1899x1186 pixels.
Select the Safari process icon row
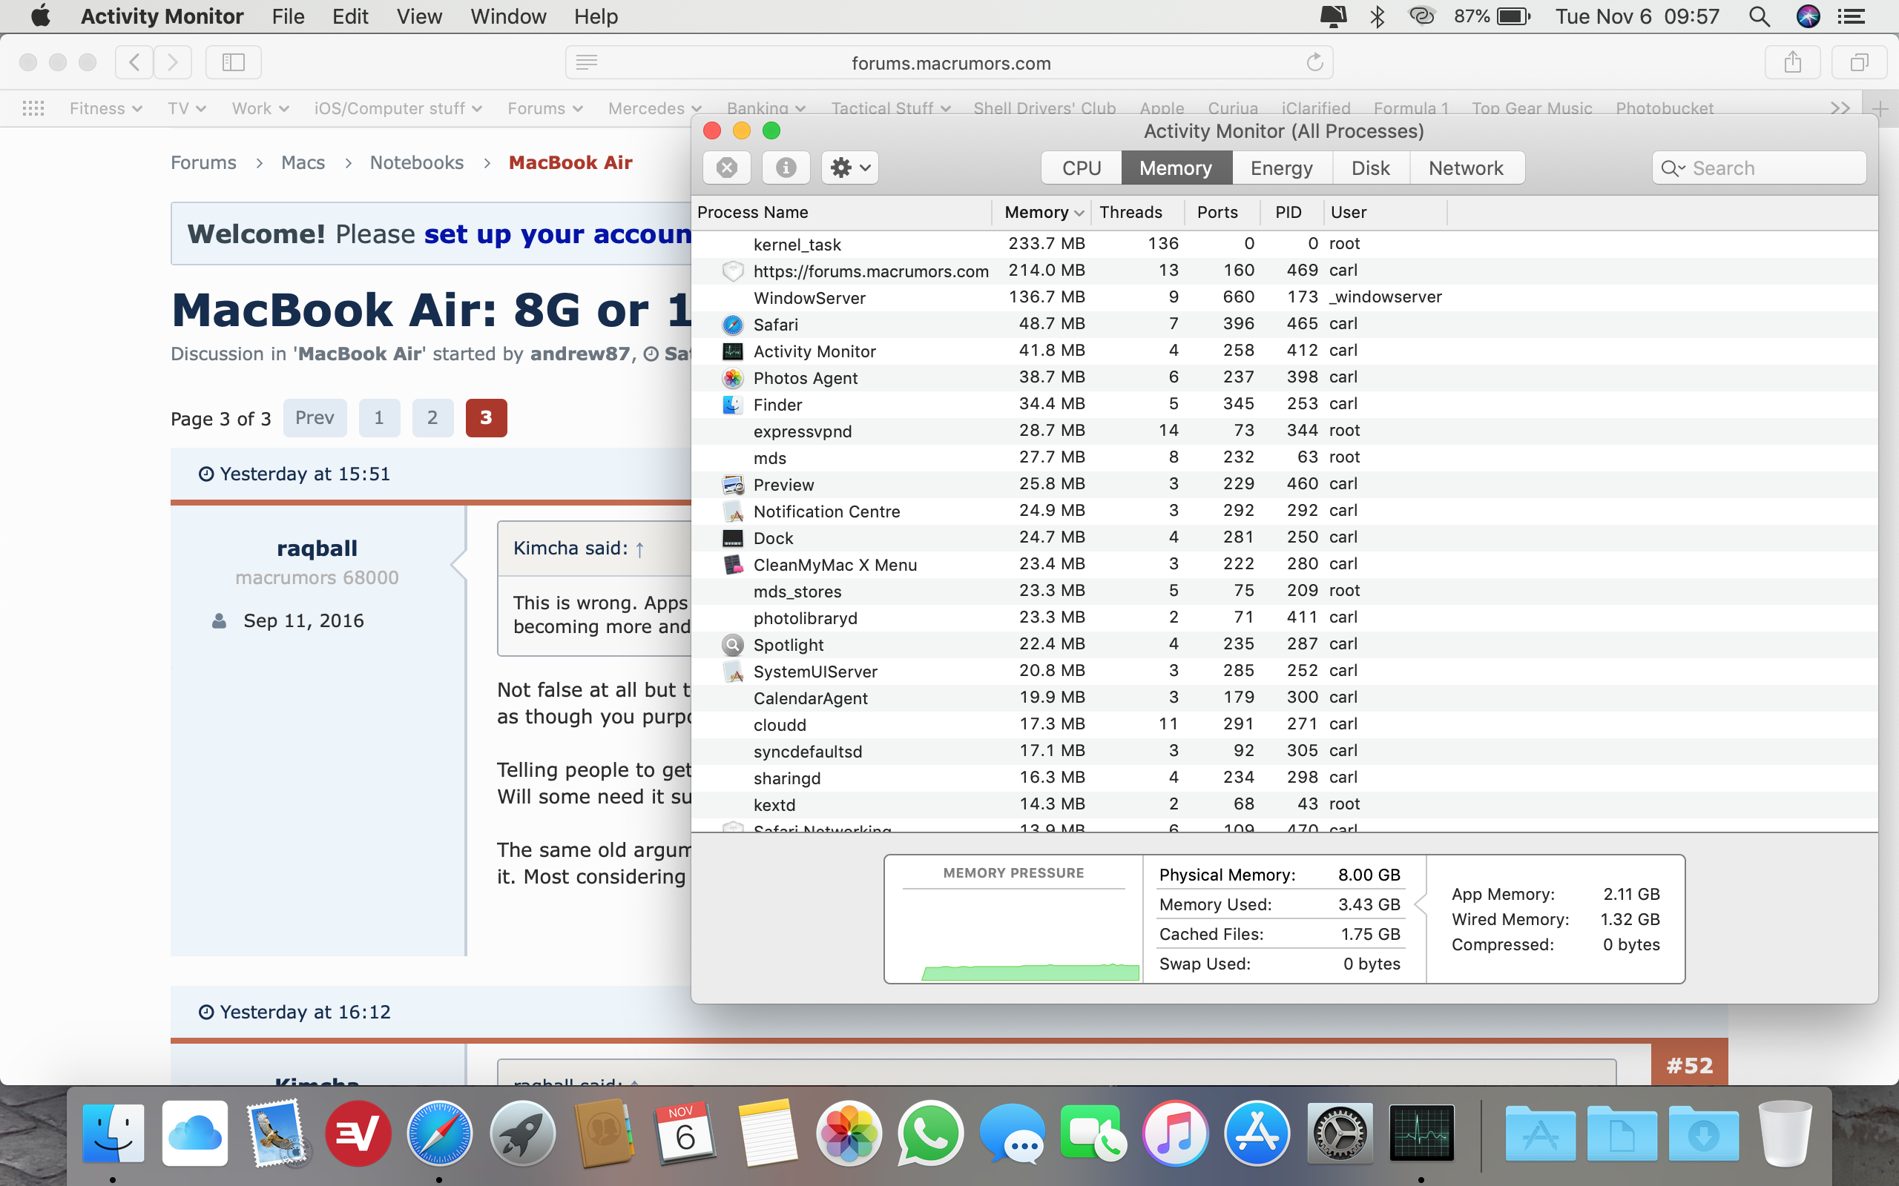[732, 325]
